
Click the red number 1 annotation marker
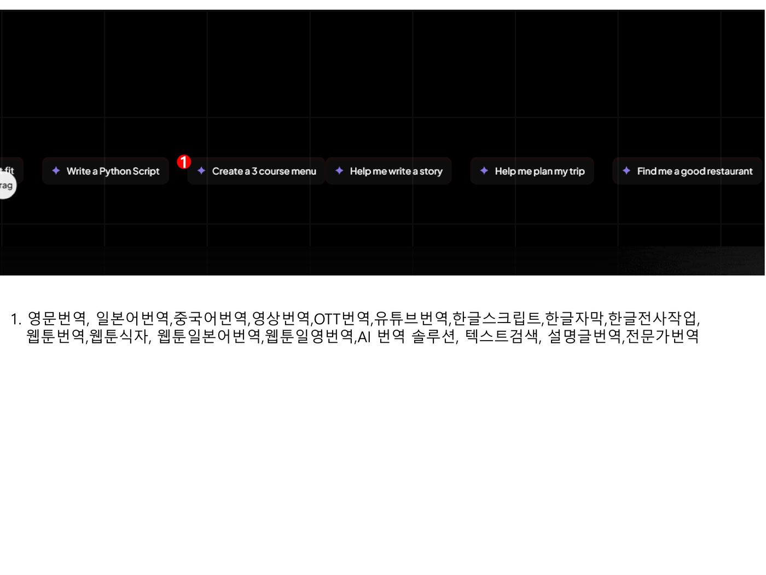(x=184, y=162)
